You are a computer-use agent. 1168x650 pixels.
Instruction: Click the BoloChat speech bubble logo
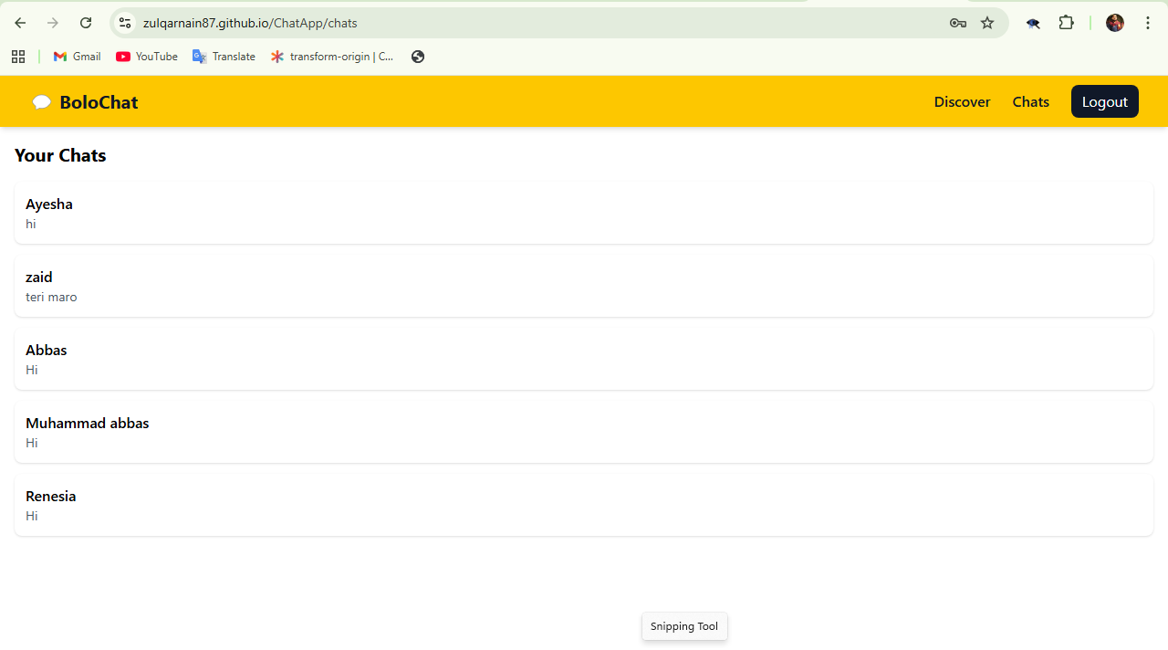pyautogui.click(x=41, y=101)
